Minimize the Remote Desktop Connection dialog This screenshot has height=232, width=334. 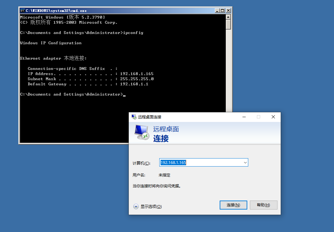pos(244,117)
